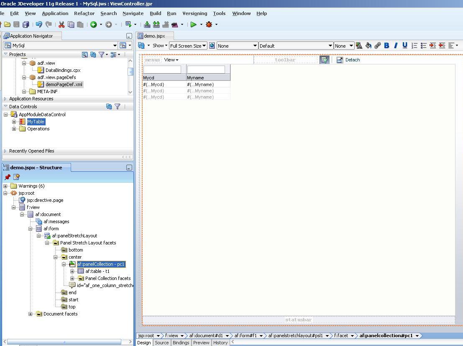Open the Tools menu
Viewport: 463px width, 346px height.
219,13
